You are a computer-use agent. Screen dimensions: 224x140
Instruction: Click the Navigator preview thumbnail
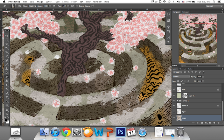pos(198,38)
